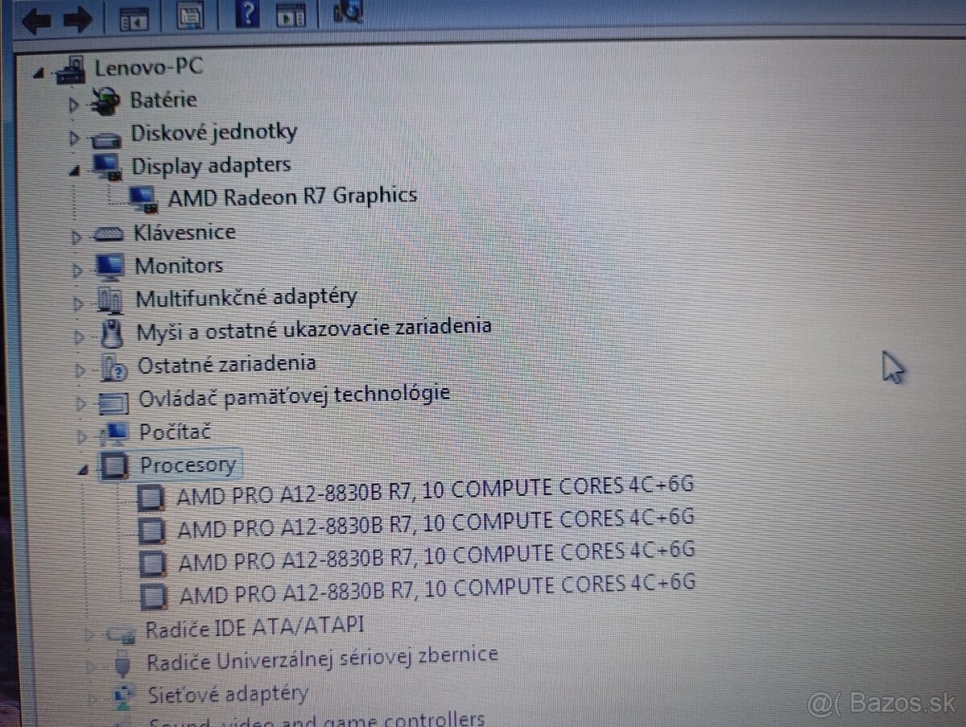Select the Lenovo-PC label
Screen dimensions: 966x727
pos(149,67)
